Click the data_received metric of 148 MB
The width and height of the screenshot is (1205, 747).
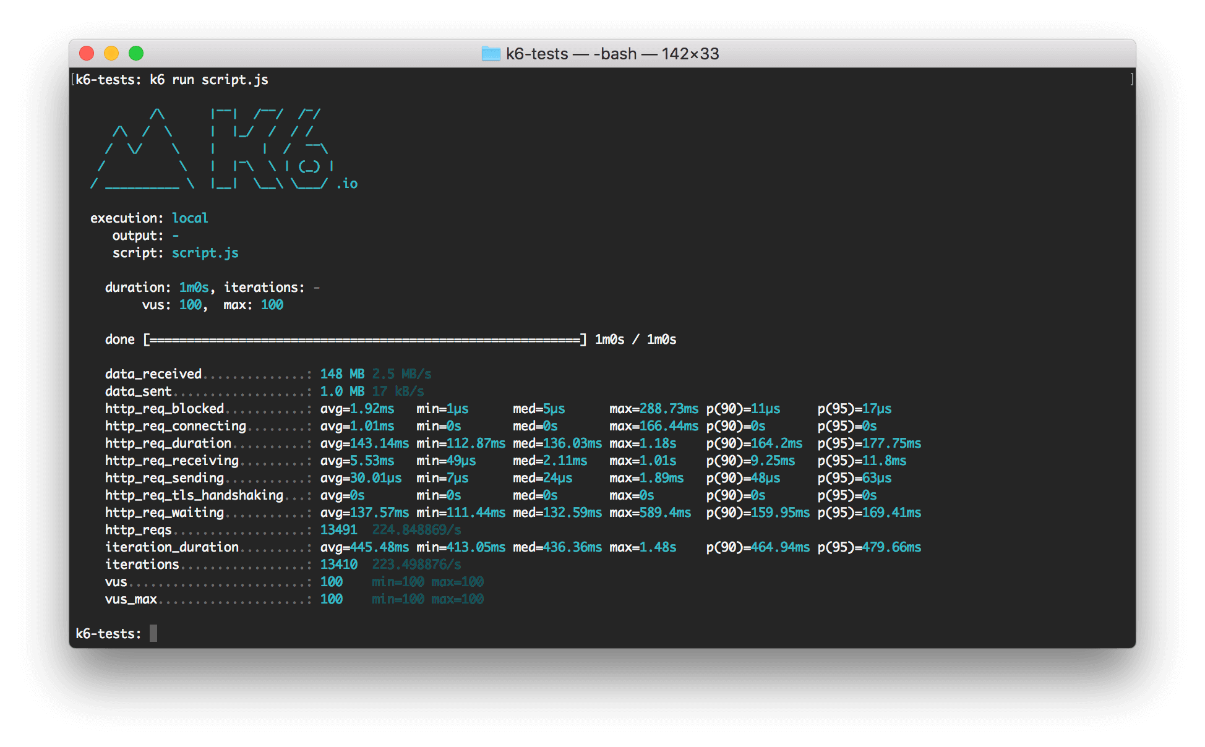(341, 373)
